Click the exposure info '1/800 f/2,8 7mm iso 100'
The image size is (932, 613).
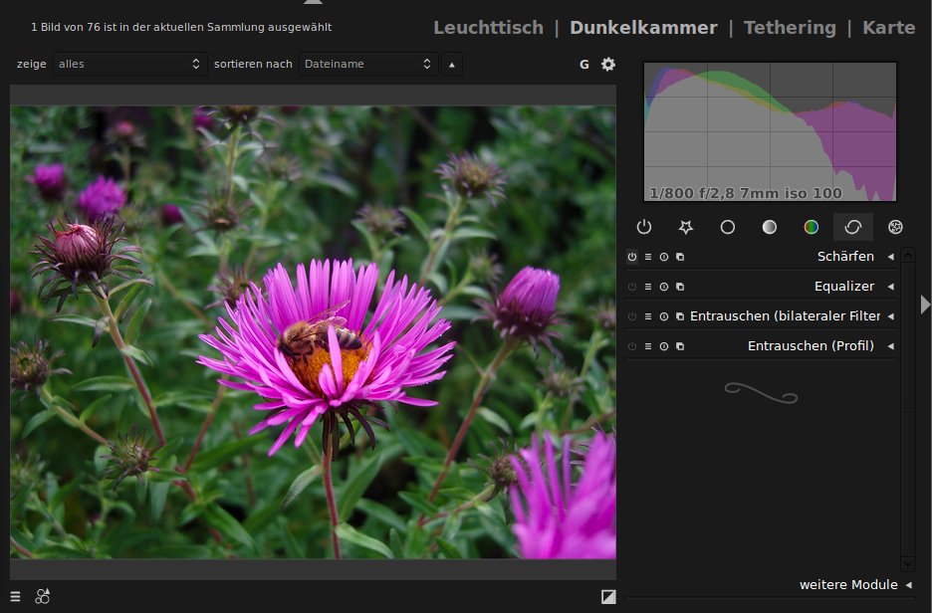(x=746, y=193)
